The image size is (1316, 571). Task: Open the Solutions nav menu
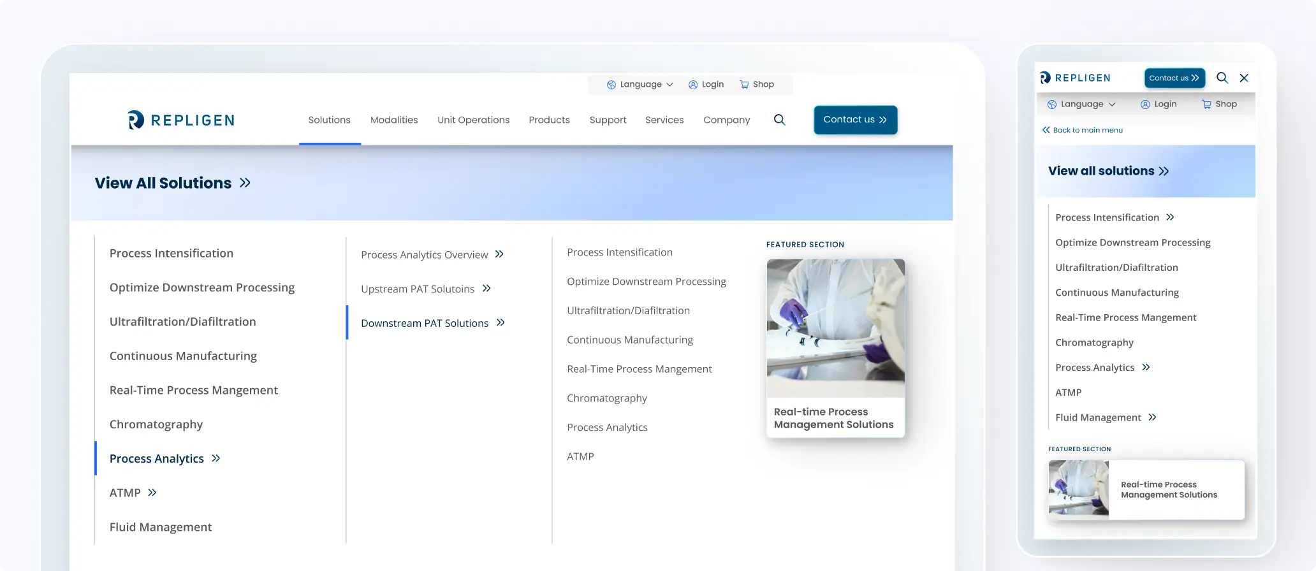(x=330, y=120)
